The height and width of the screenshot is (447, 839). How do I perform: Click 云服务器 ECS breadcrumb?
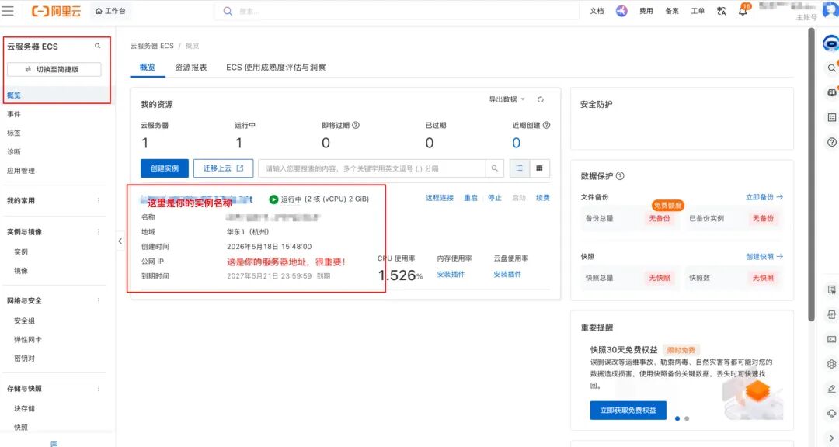pos(152,46)
